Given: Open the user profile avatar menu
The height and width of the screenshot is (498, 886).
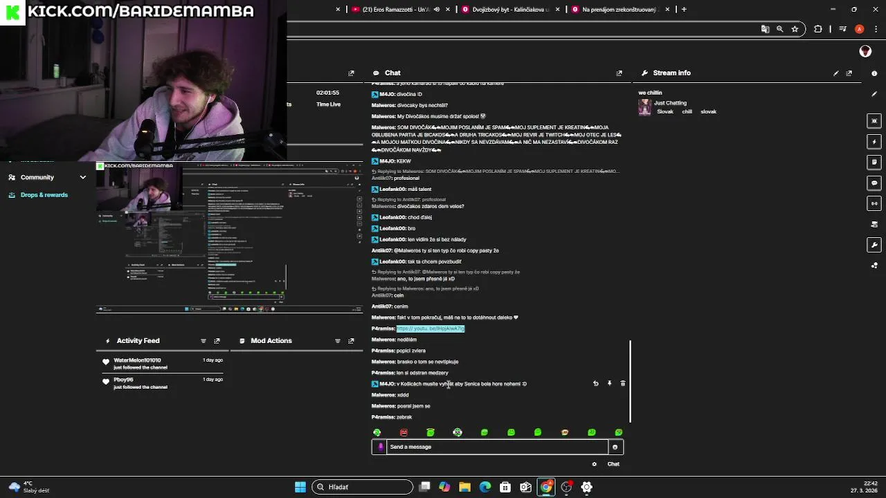Looking at the screenshot, I should (865, 51).
